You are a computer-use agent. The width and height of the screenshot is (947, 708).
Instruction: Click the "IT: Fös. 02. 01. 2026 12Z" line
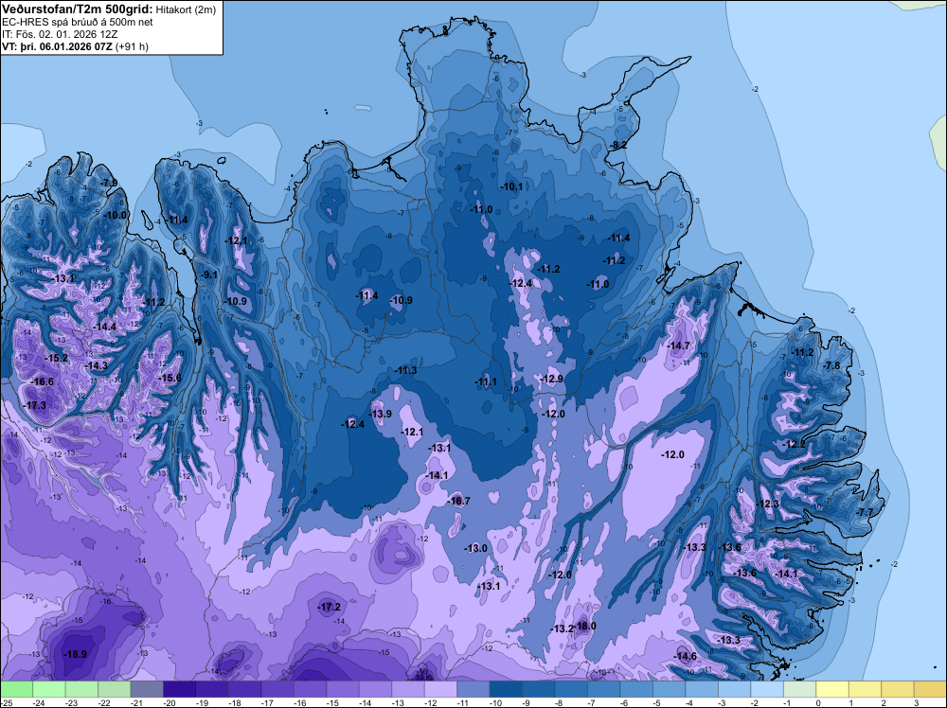tap(60, 34)
